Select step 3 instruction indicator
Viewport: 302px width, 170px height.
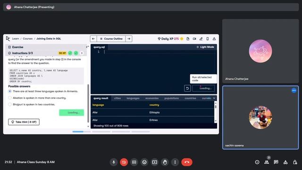click(82, 53)
